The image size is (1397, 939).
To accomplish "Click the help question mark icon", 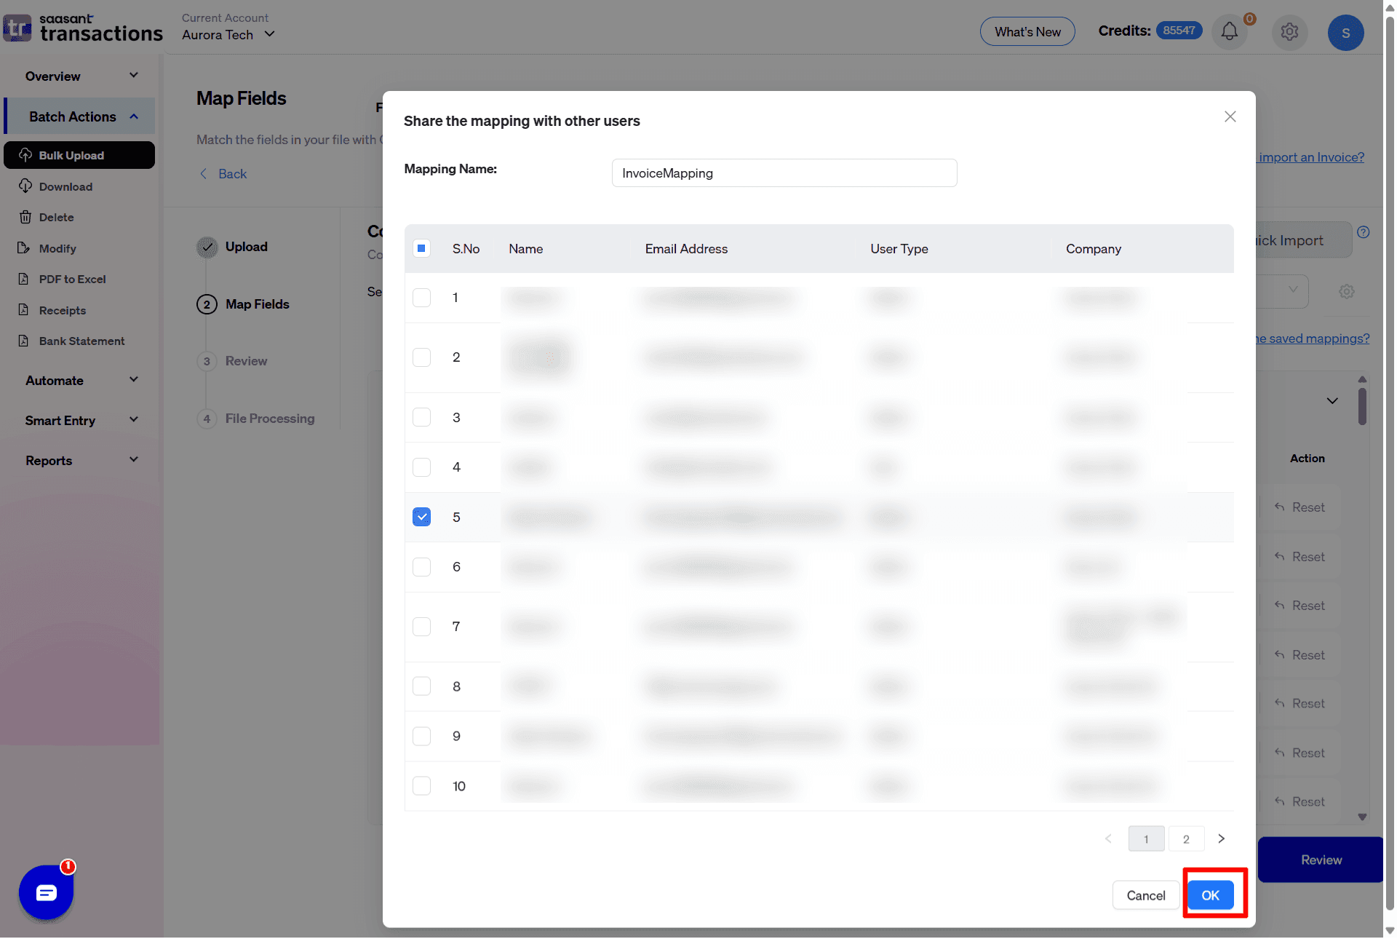I will [x=1364, y=232].
